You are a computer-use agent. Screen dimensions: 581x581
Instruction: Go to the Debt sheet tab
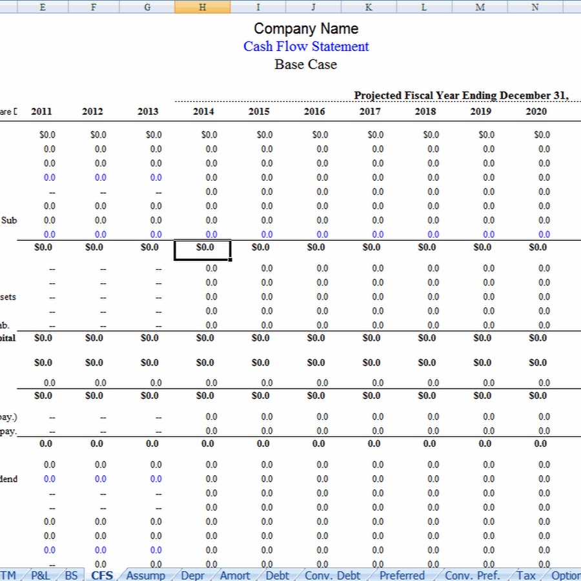click(x=277, y=575)
